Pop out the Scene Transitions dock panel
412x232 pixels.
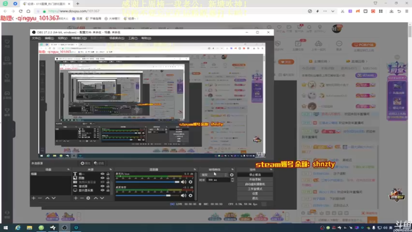233,170
